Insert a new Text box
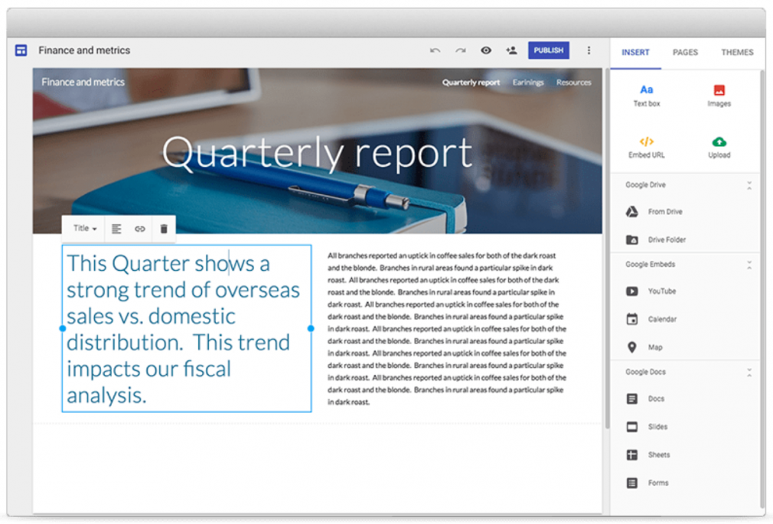773x524 pixels. (x=646, y=93)
